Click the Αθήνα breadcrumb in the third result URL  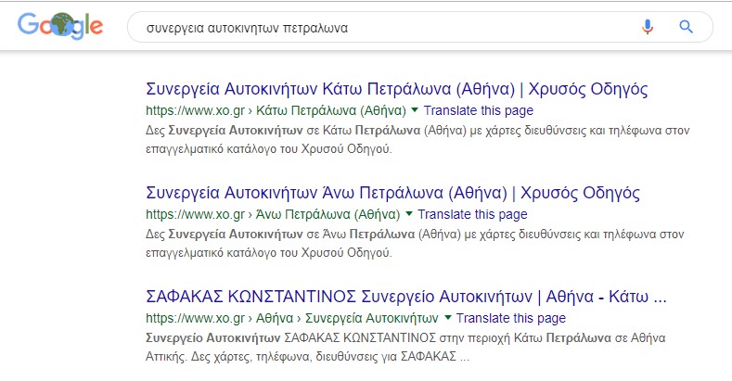[x=275, y=318]
